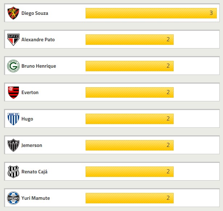
Task: Click the Yuri Mamute name
Action: pos(36,198)
